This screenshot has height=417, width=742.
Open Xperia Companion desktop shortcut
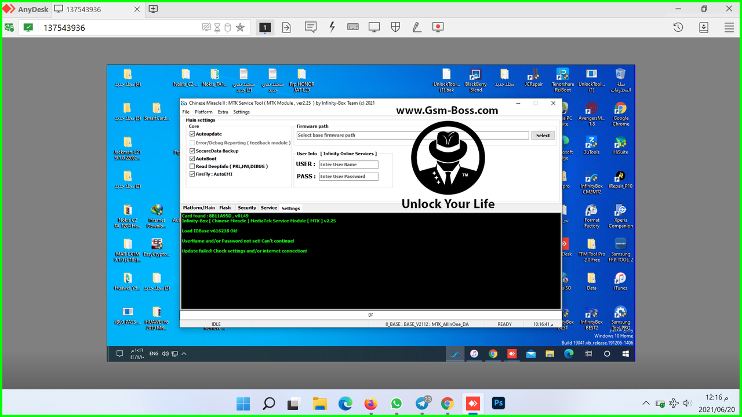click(620, 216)
